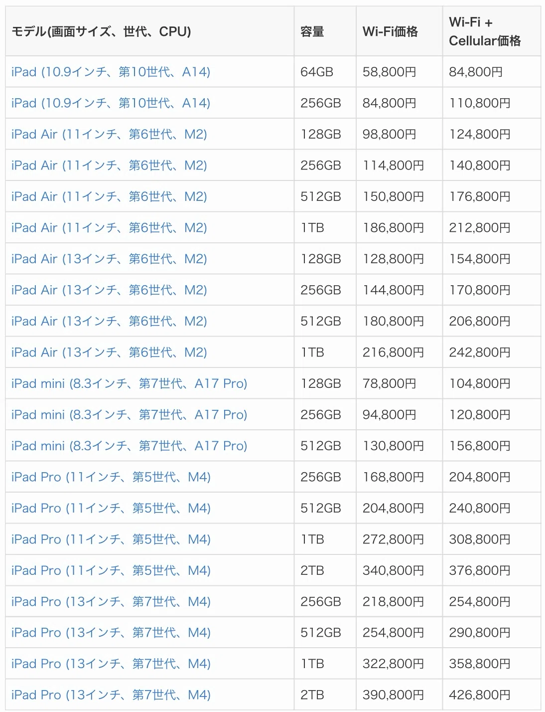Open iPad Pro 13-inch link priced 218,800円

[x=111, y=602]
